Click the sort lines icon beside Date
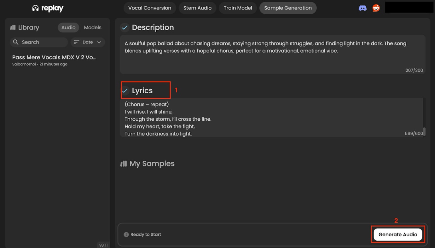 click(x=76, y=42)
